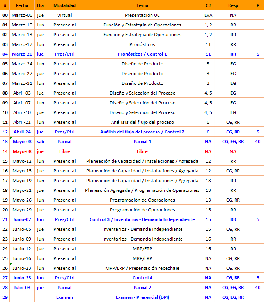264x302 pixels.
Task: Select 'Control 3 / Inventarios - Demanda Independiente'
Action: (142, 219)
